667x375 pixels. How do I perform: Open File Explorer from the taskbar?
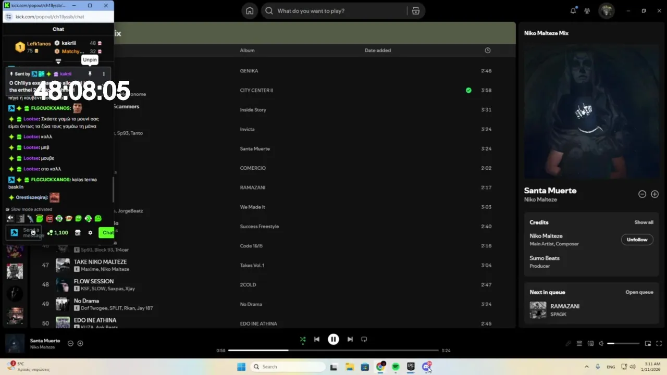tap(350, 367)
